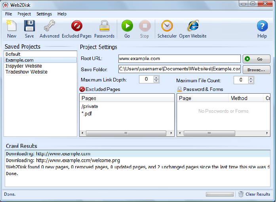Click Open Website browser icon
This screenshot has height=202, width=276.
pyautogui.click(x=193, y=29)
